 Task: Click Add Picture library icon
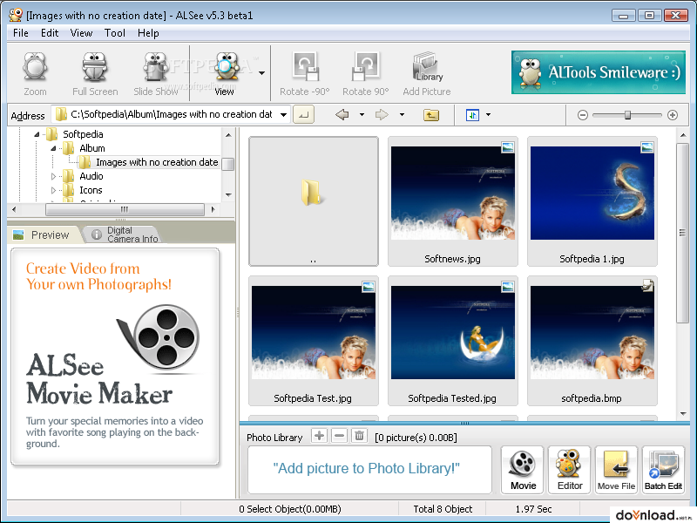427,74
